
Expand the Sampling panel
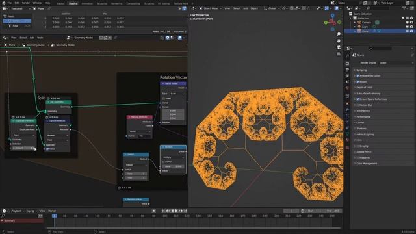point(361,70)
